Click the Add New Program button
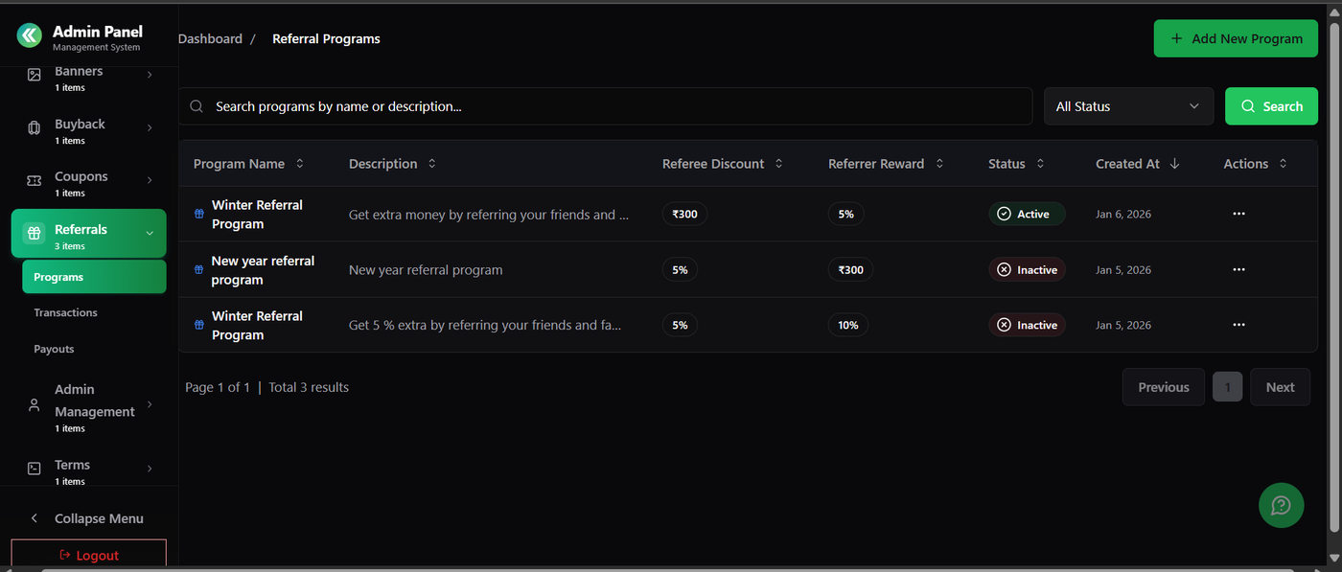 [1236, 38]
